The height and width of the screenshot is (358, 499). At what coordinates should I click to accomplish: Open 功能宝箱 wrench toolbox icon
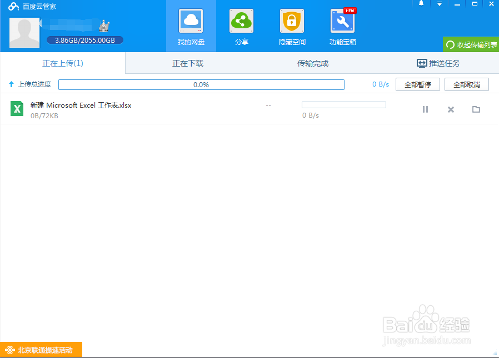tap(343, 21)
